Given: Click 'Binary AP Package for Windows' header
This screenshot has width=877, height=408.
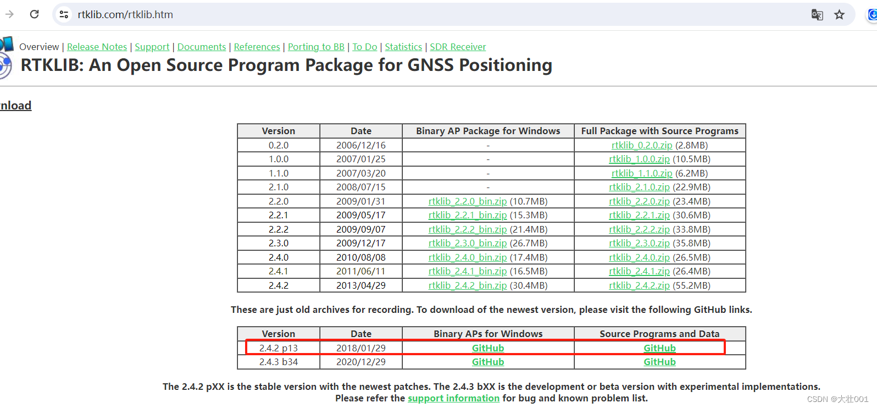Looking at the screenshot, I should point(488,131).
